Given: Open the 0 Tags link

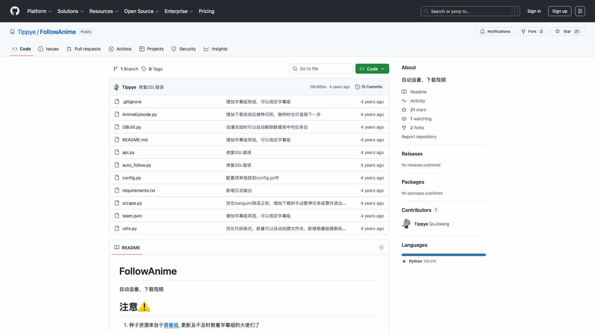Looking at the screenshot, I should [x=152, y=69].
